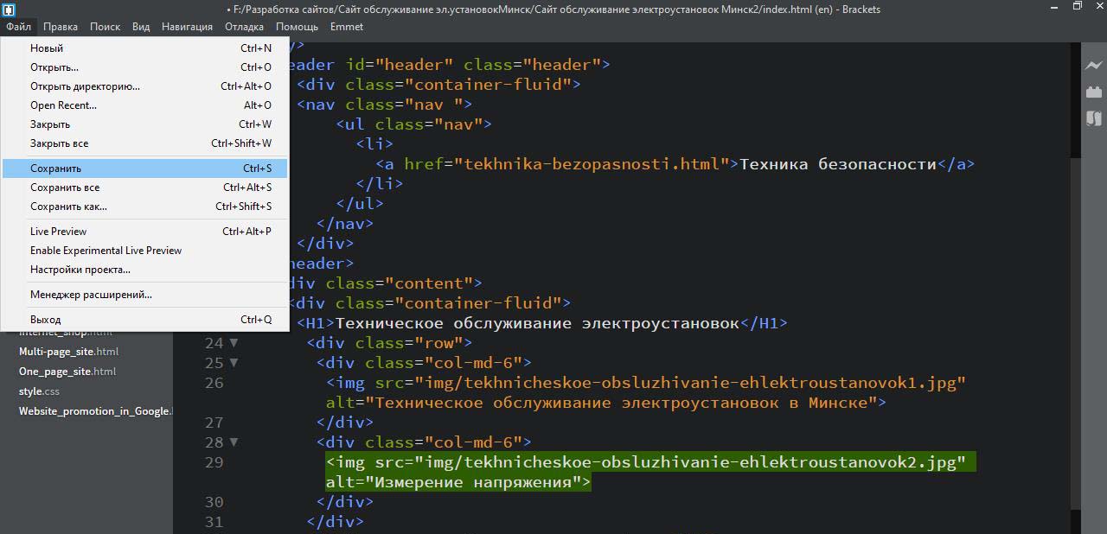Collapse code fold arrow at line 28
Image resolution: width=1107 pixels, height=534 pixels.
click(234, 442)
